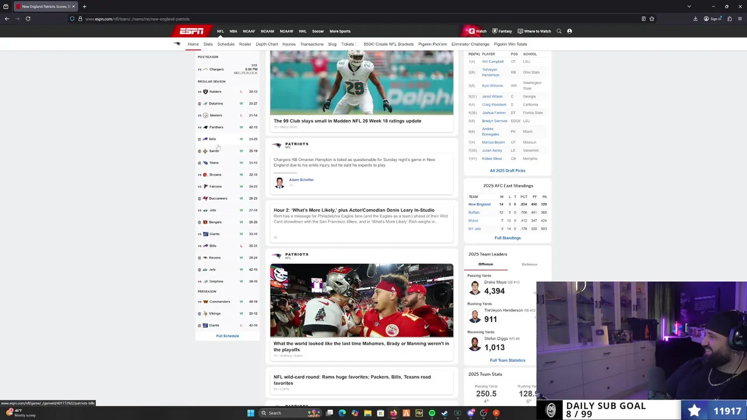
Task: Select the Offense team leaders tab
Action: click(486, 264)
